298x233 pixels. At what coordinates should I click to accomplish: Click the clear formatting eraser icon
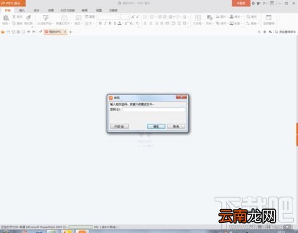tap(138, 23)
